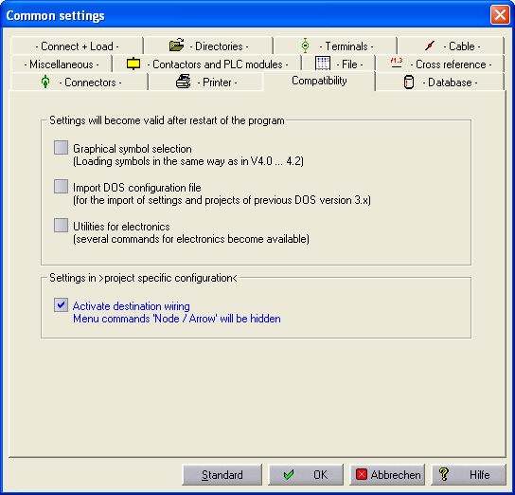Open the Miscellaneous tab

(x=62, y=64)
